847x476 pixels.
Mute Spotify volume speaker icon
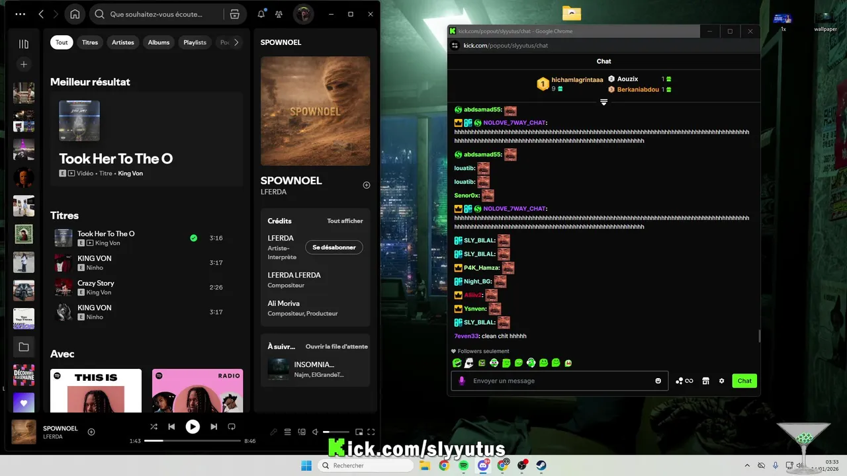[316, 432]
